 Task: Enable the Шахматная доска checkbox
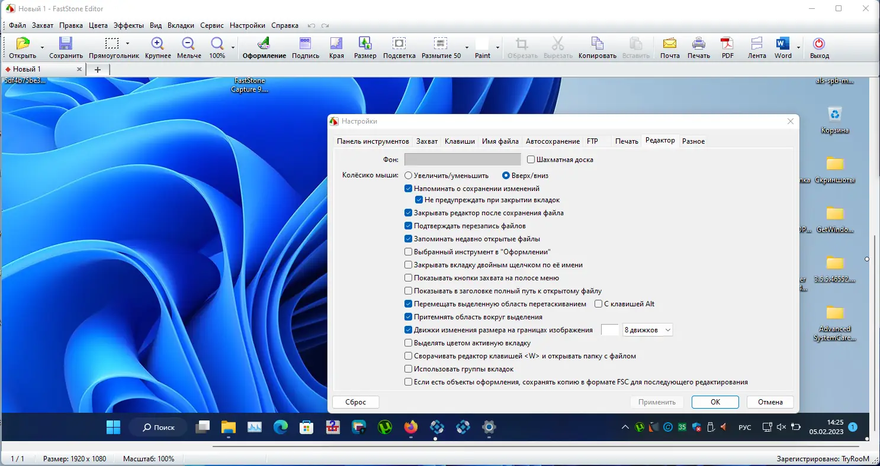(x=531, y=160)
